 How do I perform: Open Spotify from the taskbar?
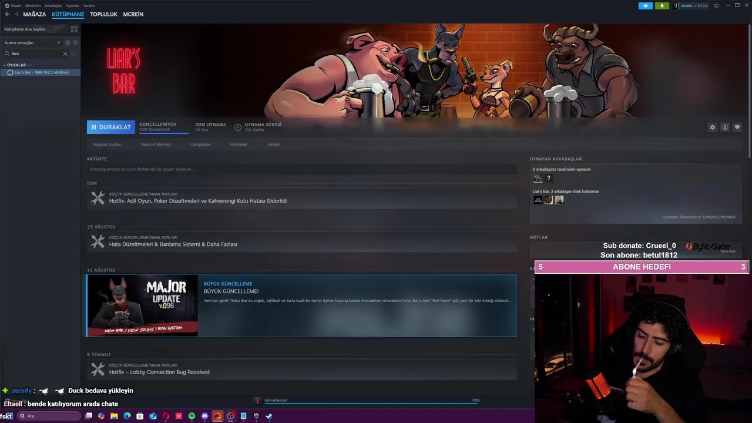pos(192,416)
